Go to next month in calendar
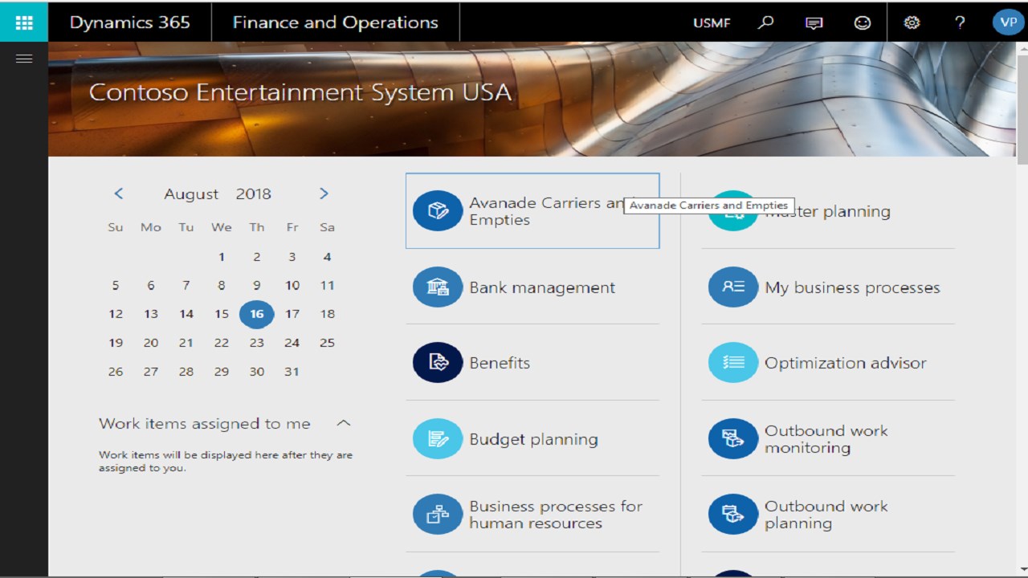1028x578 pixels. [324, 193]
